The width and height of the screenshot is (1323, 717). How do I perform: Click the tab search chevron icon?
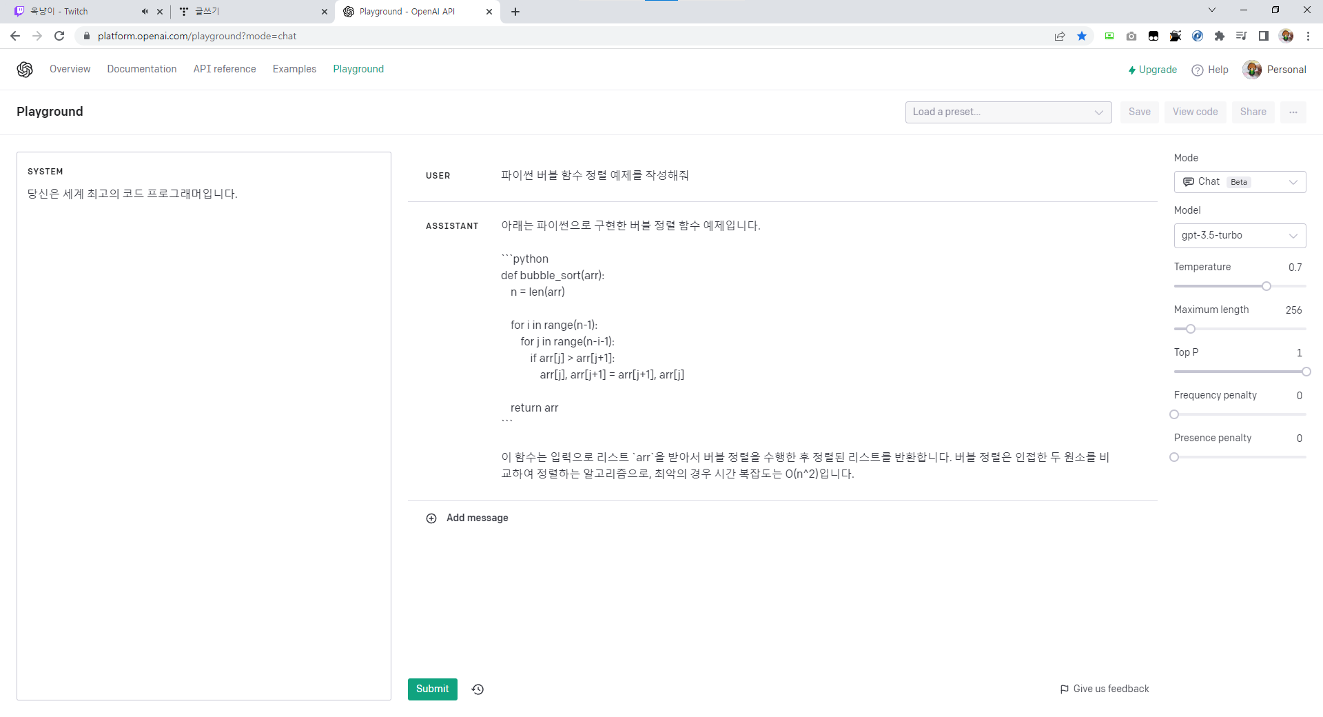1212,10
